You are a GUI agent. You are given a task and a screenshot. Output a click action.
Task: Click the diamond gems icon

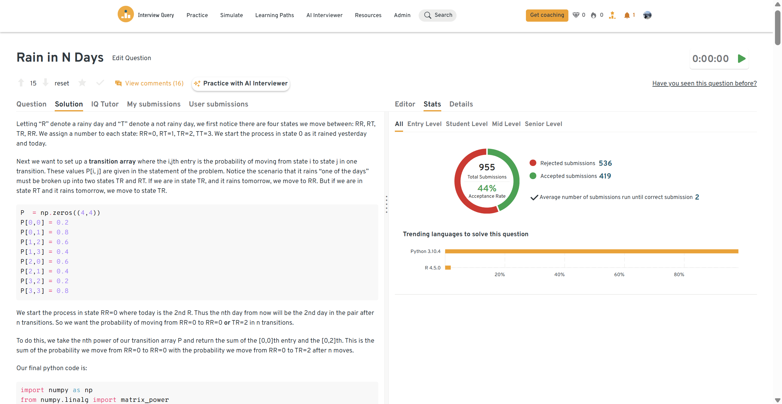click(x=576, y=15)
